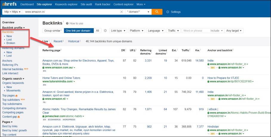The image size is (271, 137).
Task: Open Lost backlinks under Backlinks
Action: click(9, 40)
